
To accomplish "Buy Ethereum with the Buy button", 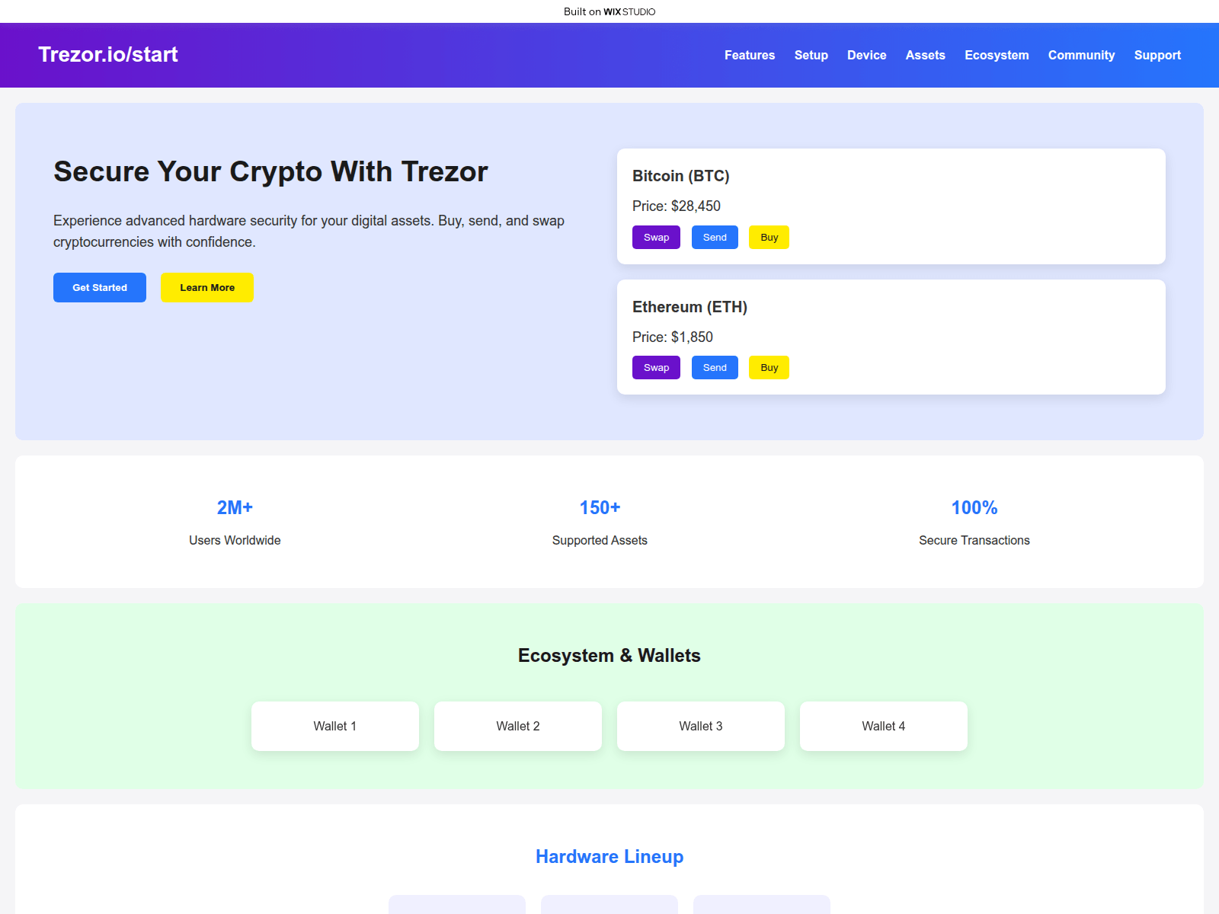I will pyautogui.click(x=769, y=367).
